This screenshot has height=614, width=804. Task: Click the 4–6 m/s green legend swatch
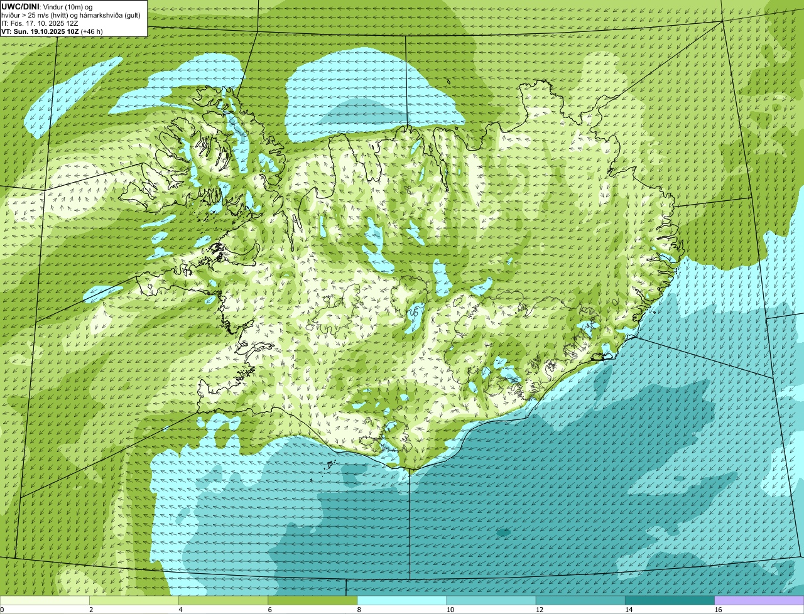click(x=223, y=600)
